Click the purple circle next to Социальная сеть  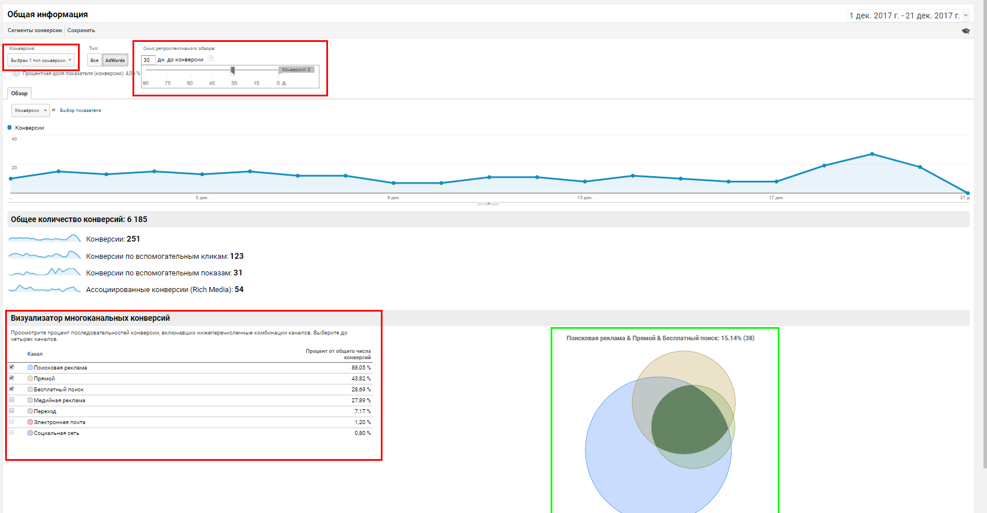pos(30,433)
